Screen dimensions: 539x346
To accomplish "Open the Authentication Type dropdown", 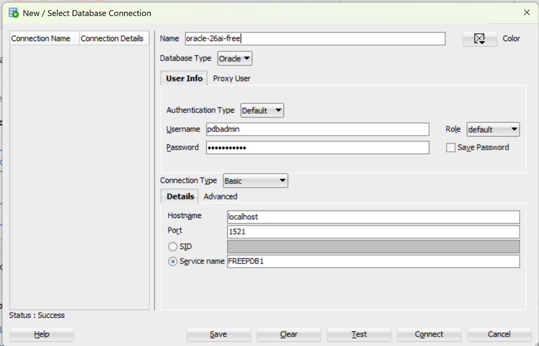I will click(x=262, y=110).
